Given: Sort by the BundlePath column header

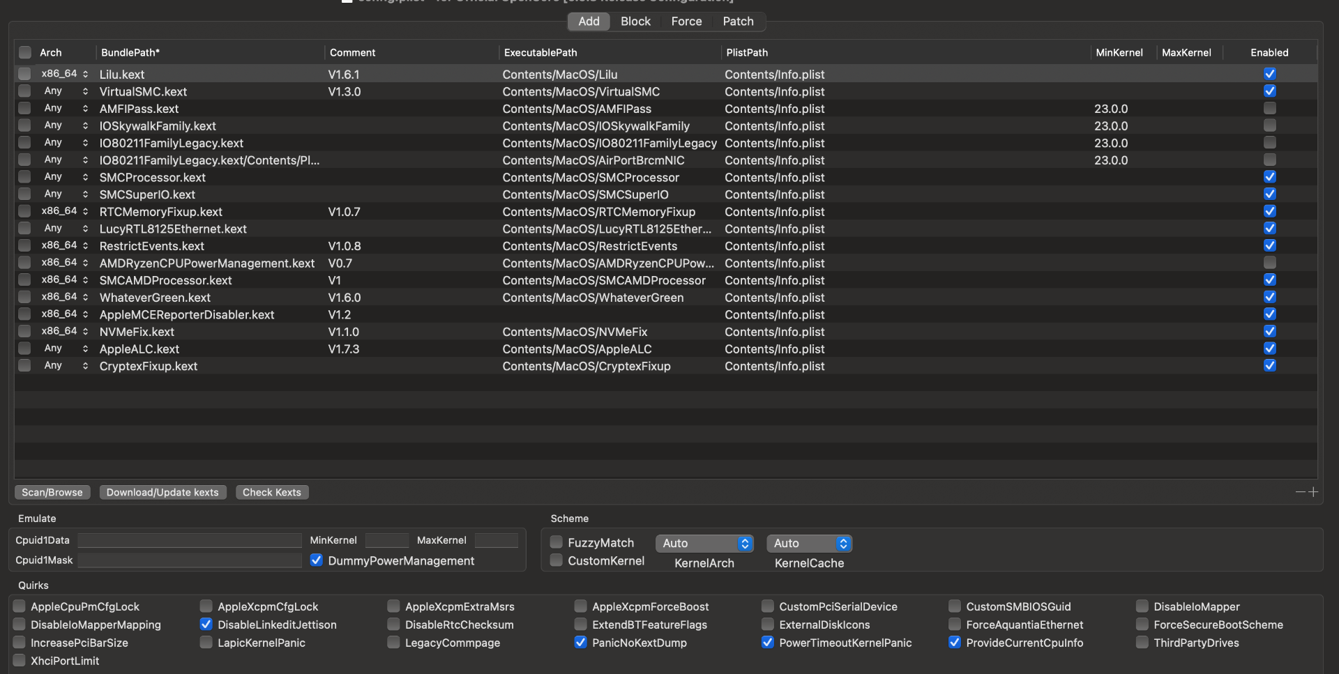Looking at the screenshot, I should (130, 52).
